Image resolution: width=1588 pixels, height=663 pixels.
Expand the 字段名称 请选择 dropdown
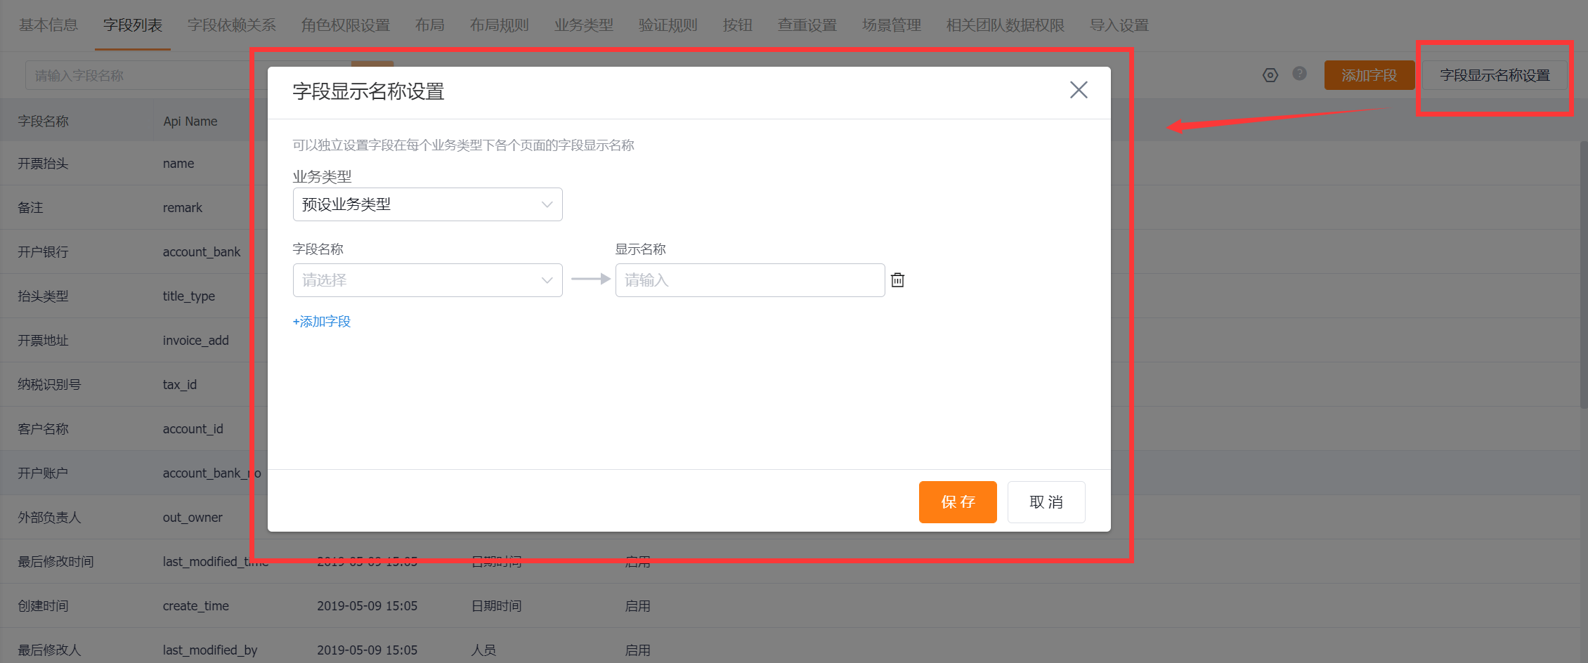[427, 280]
